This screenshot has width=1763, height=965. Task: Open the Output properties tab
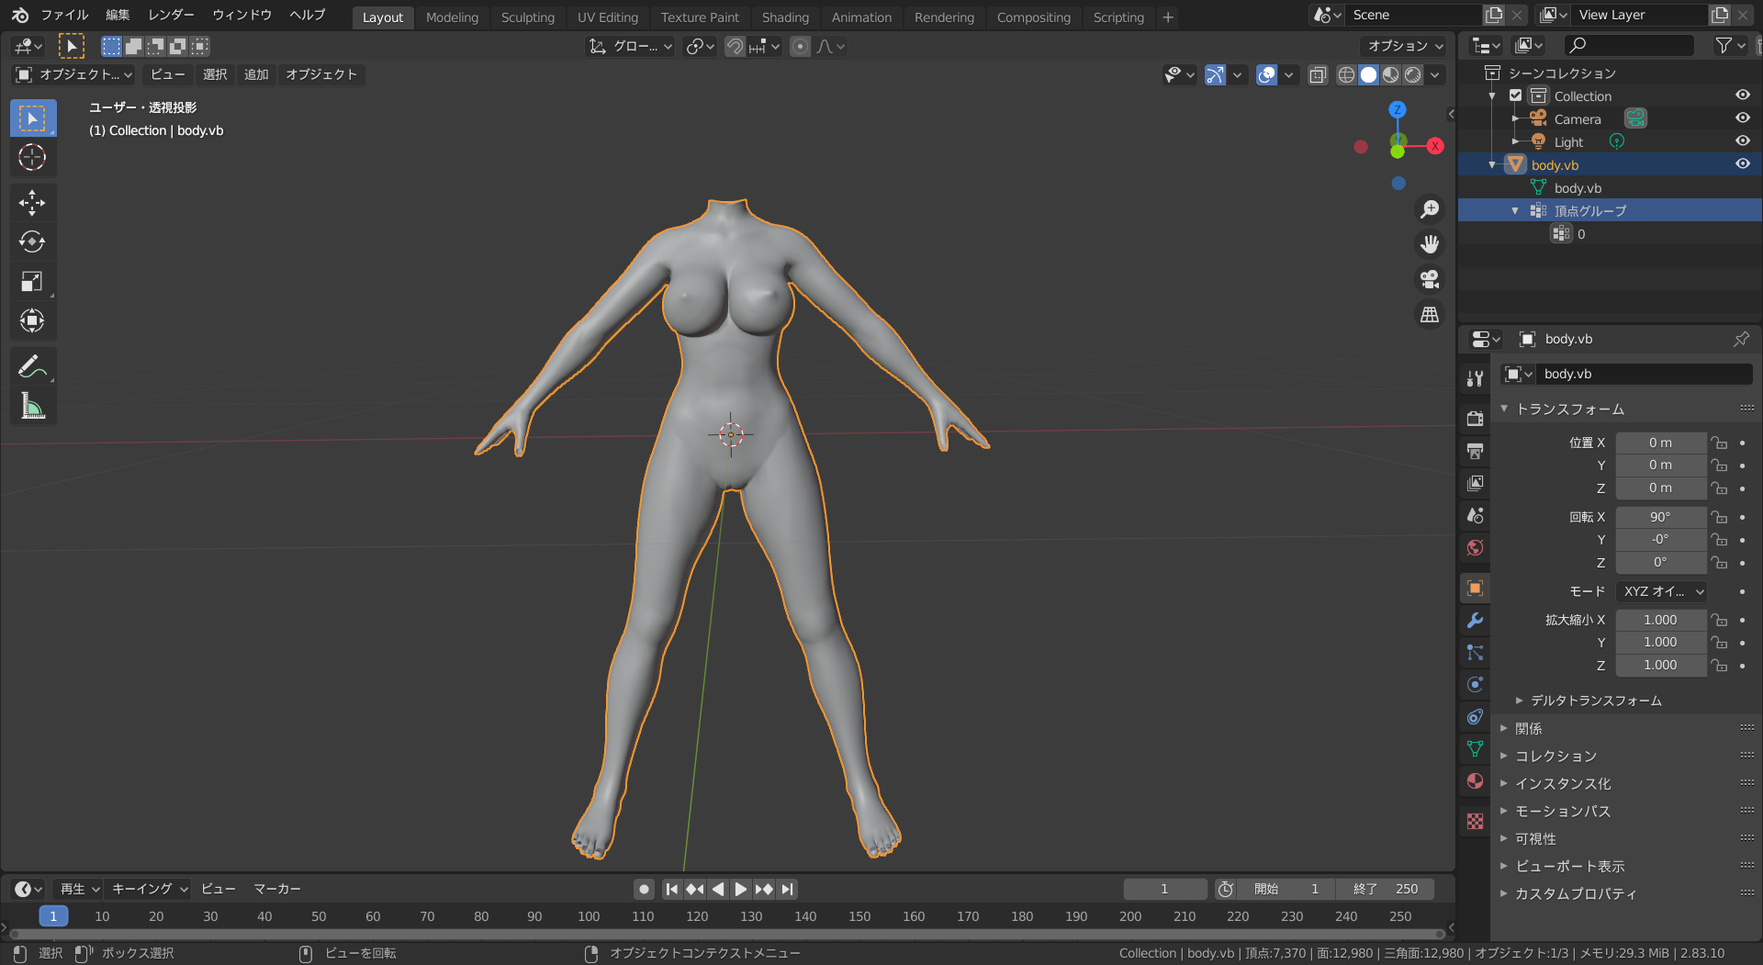point(1475,451)
